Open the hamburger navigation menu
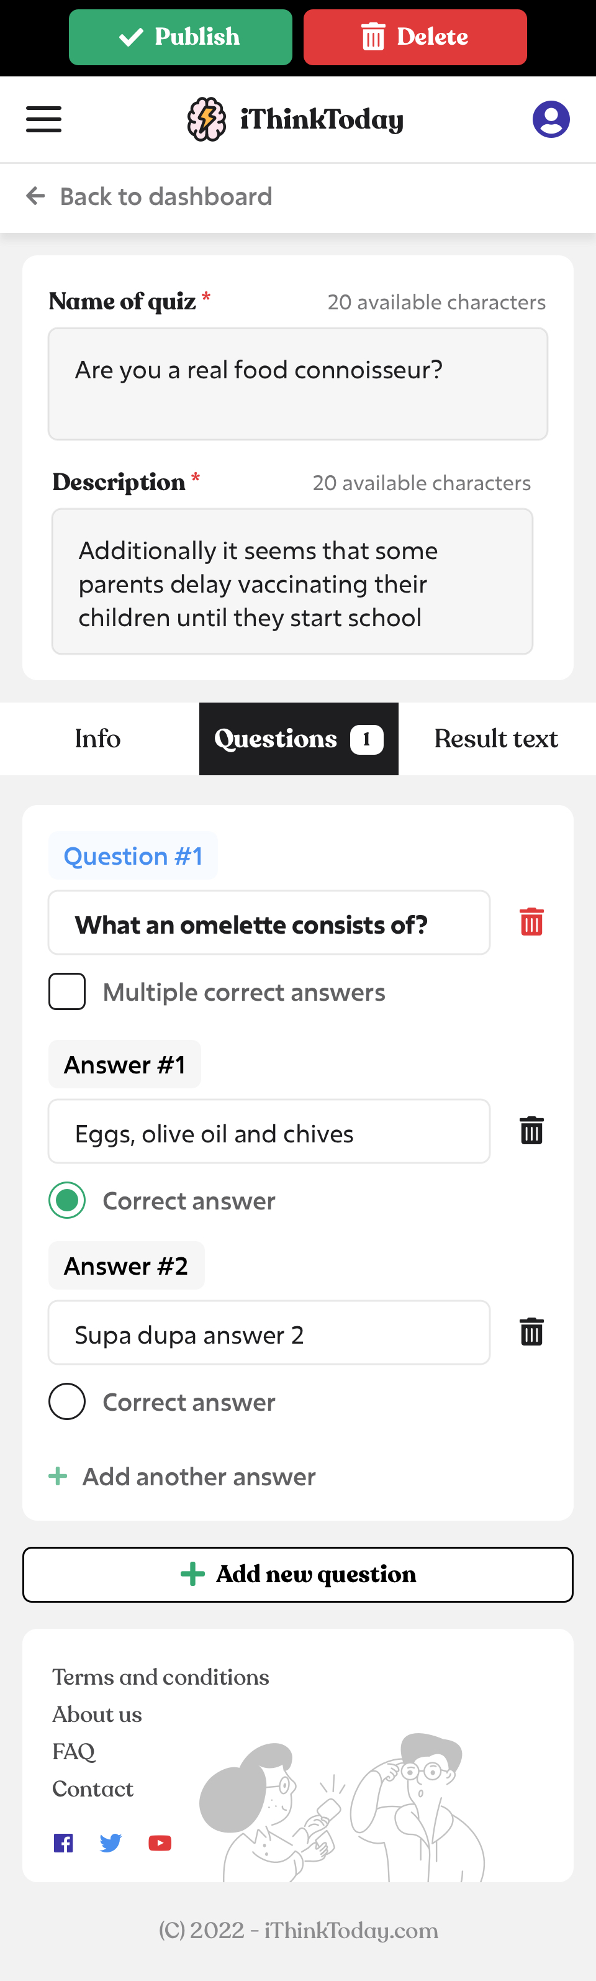 click(43, 119)
